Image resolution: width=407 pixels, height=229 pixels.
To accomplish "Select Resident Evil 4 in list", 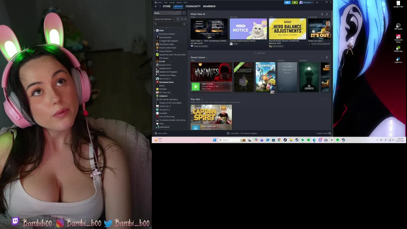I will (x=165, y=68).
